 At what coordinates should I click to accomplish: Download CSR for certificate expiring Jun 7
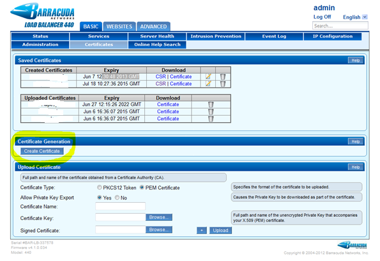pyautogui.click(x=161, y=77)
